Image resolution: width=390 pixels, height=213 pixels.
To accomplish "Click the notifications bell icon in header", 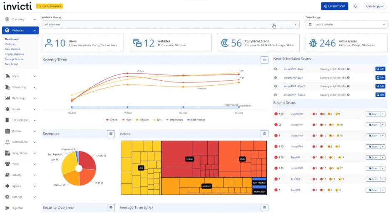I will coord(355,6).
